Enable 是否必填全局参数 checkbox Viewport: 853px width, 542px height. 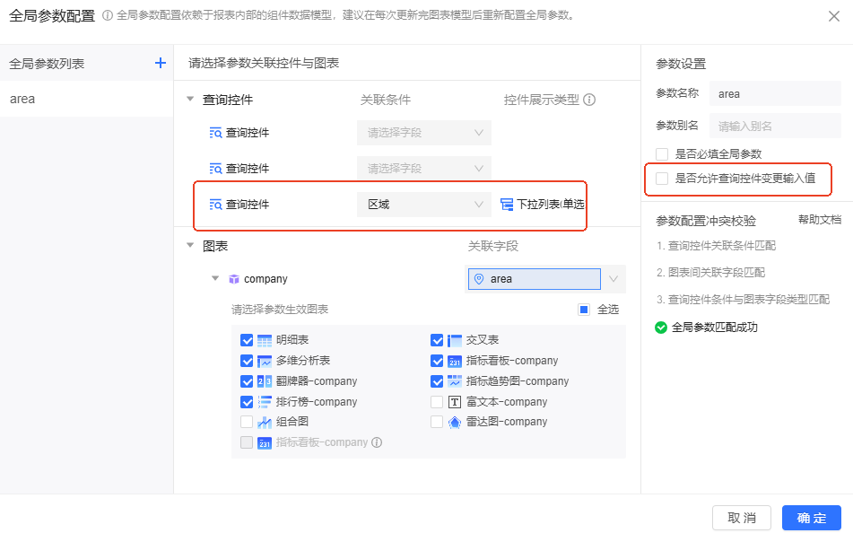point(662,154)
